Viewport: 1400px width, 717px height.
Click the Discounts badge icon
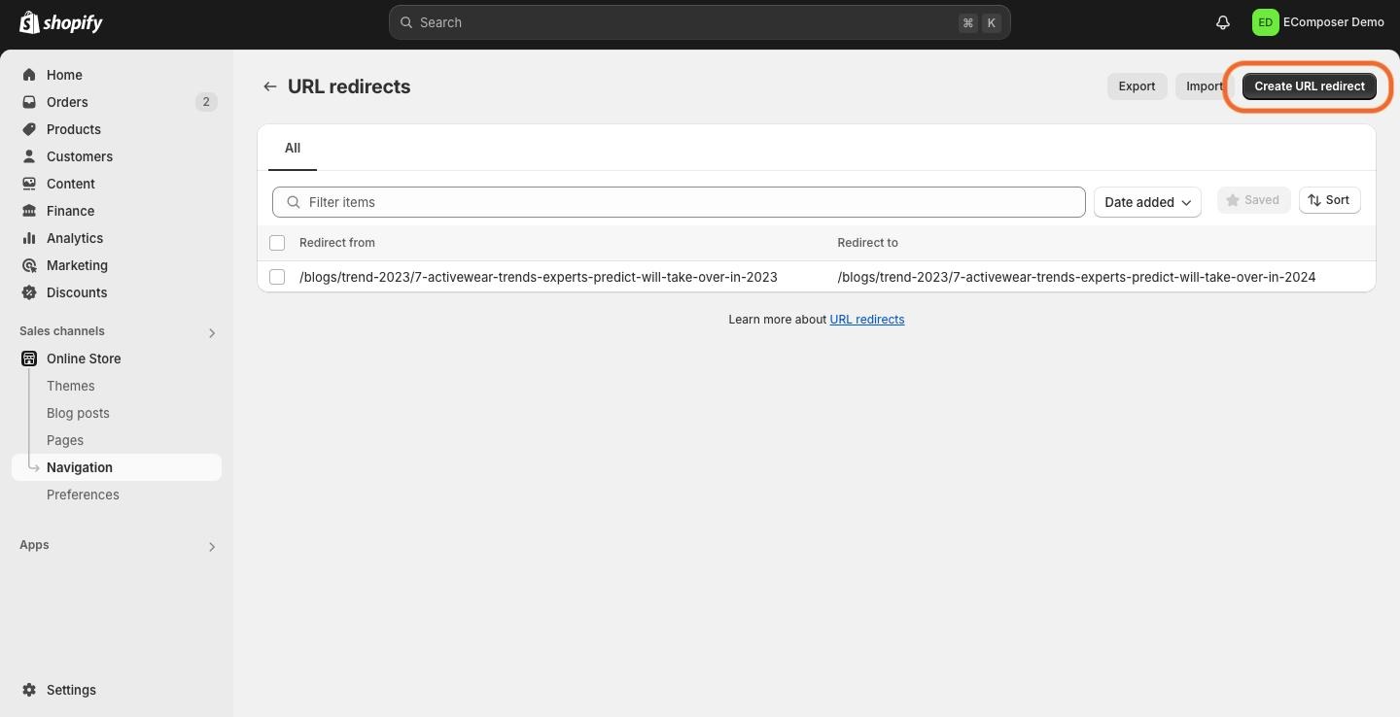point(29,292)
